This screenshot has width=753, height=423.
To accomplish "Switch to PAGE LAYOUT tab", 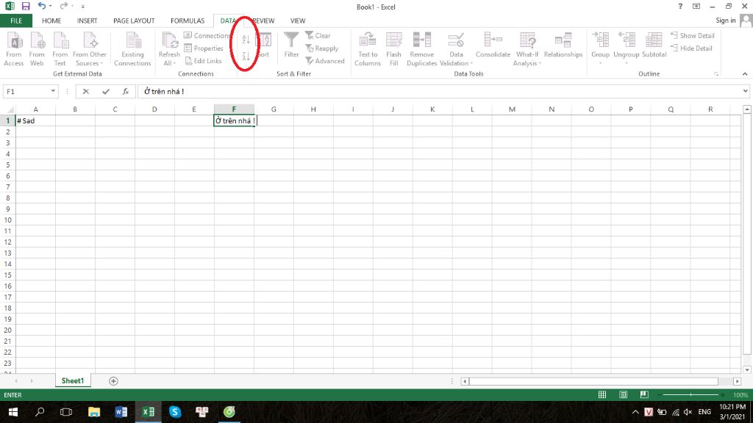I will pyautogui.click(x=134, y=21).
